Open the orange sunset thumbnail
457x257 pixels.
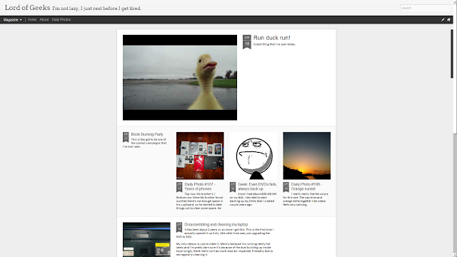(x=306, y=156)
